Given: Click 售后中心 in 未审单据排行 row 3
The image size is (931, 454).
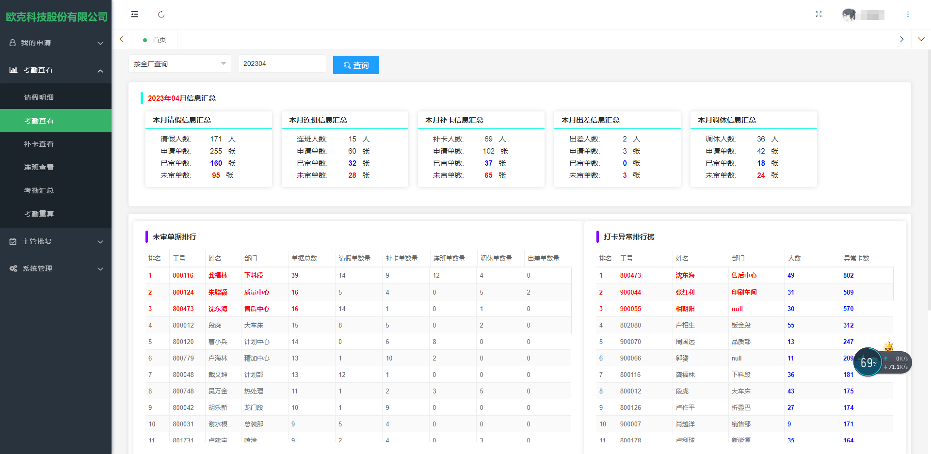Looking at the screenshot, I should pos(257,309).
